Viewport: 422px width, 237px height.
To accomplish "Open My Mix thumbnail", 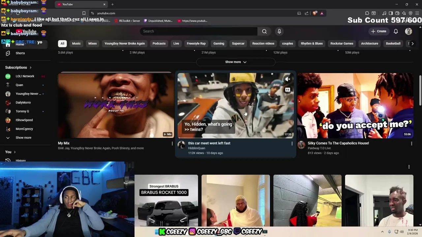I will [x=116, y=105].
